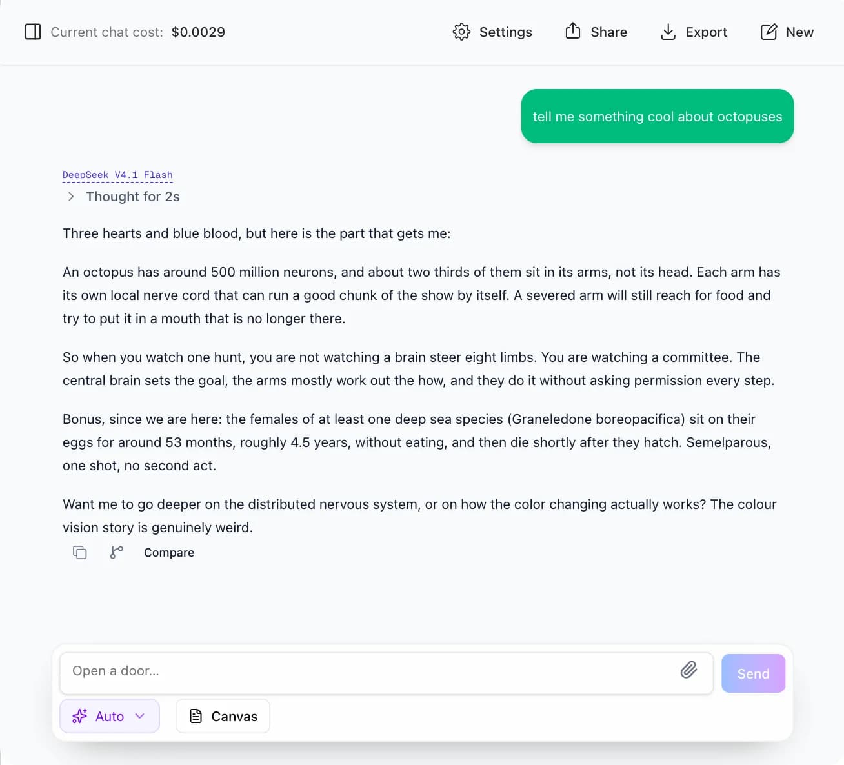Click the sparkle icon on Auto selector
Image resolution: width=844 pixels, height=765 pixels.
coord(79,716)
